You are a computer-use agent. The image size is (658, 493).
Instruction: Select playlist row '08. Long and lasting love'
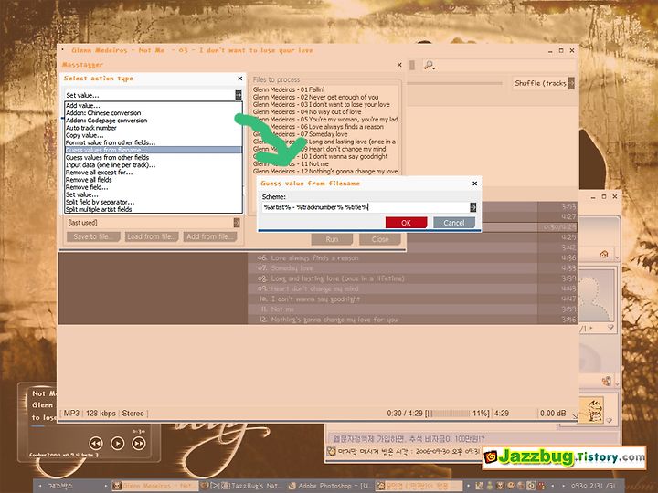coord(413,278)
